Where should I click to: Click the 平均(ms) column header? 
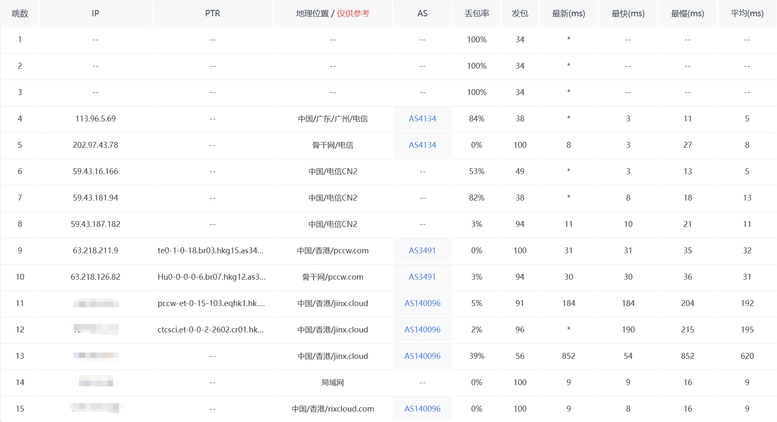[747, 13]
